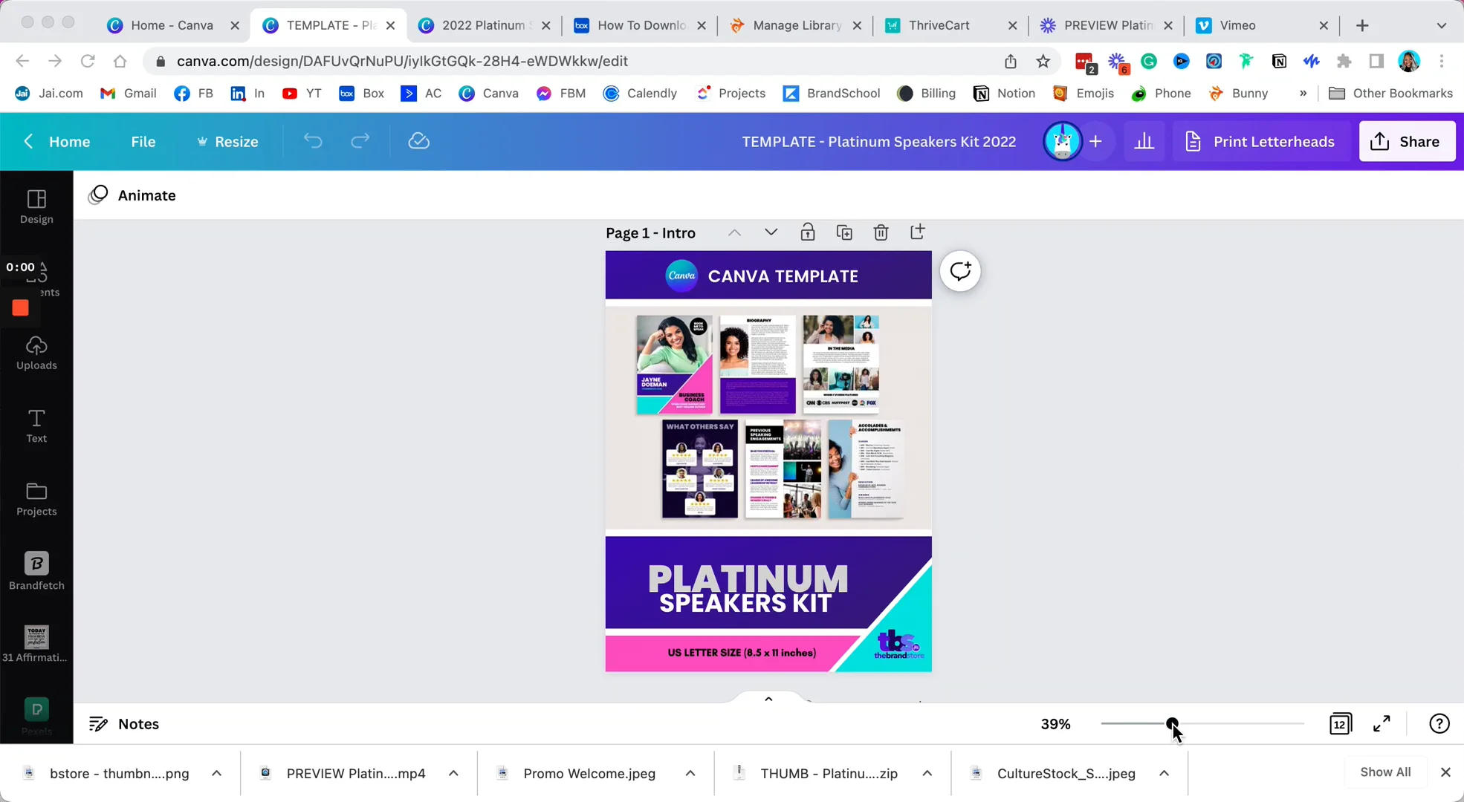
Task: Duplicate Page 1 with the copy icon
Action: 844,232
